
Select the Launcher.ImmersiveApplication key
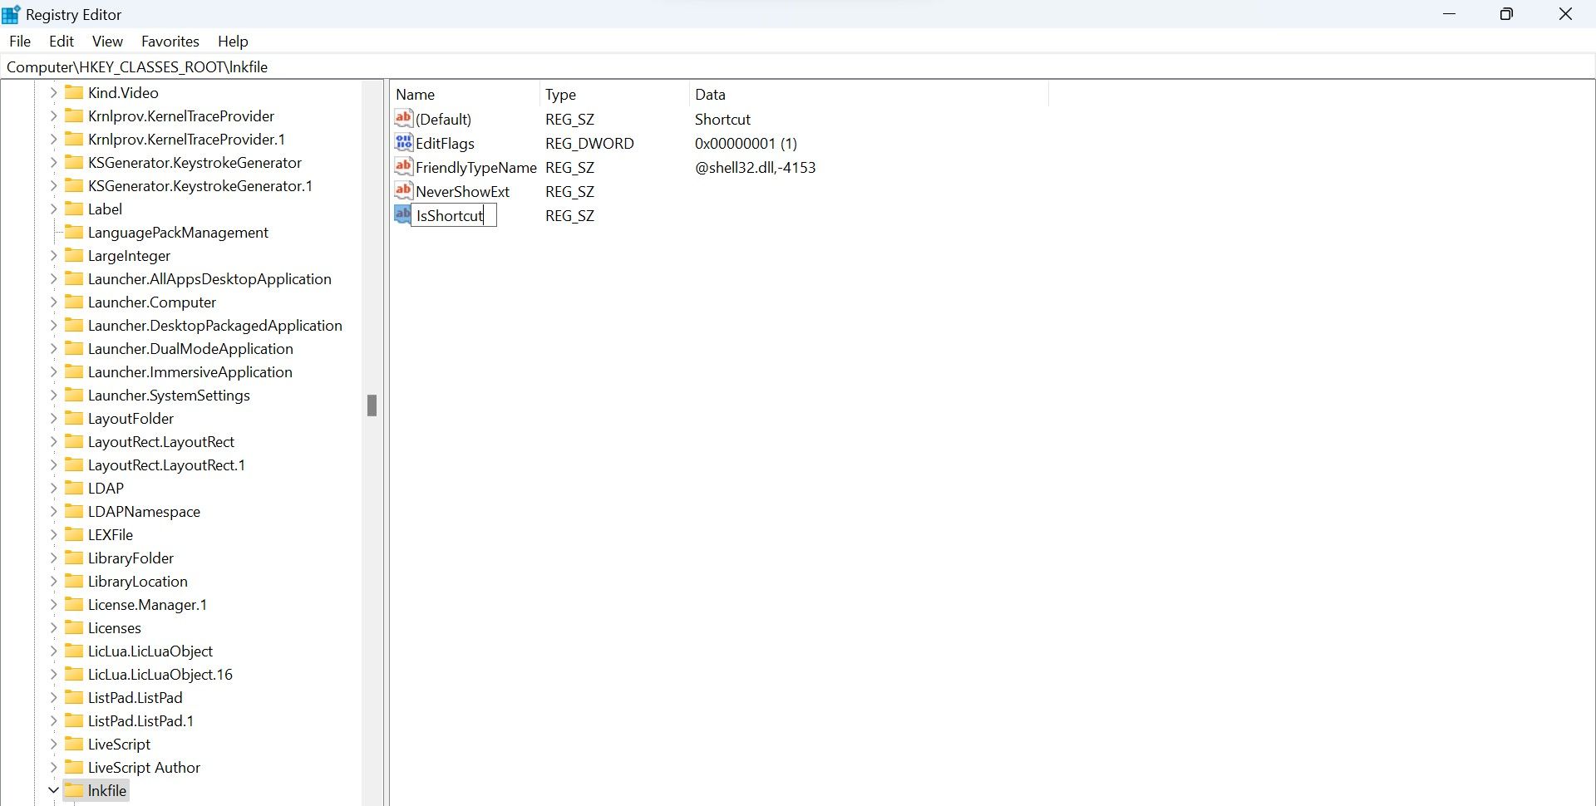pos(190,371)
